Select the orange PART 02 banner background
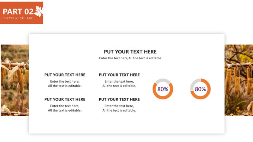 (22, 13)
